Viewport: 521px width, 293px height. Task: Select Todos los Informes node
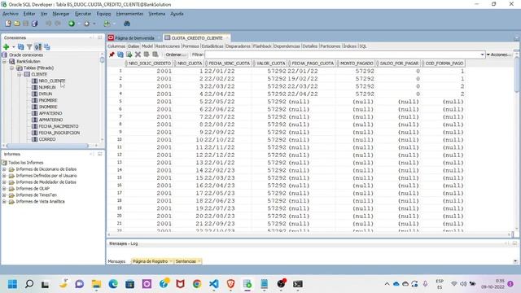[25, 163]
